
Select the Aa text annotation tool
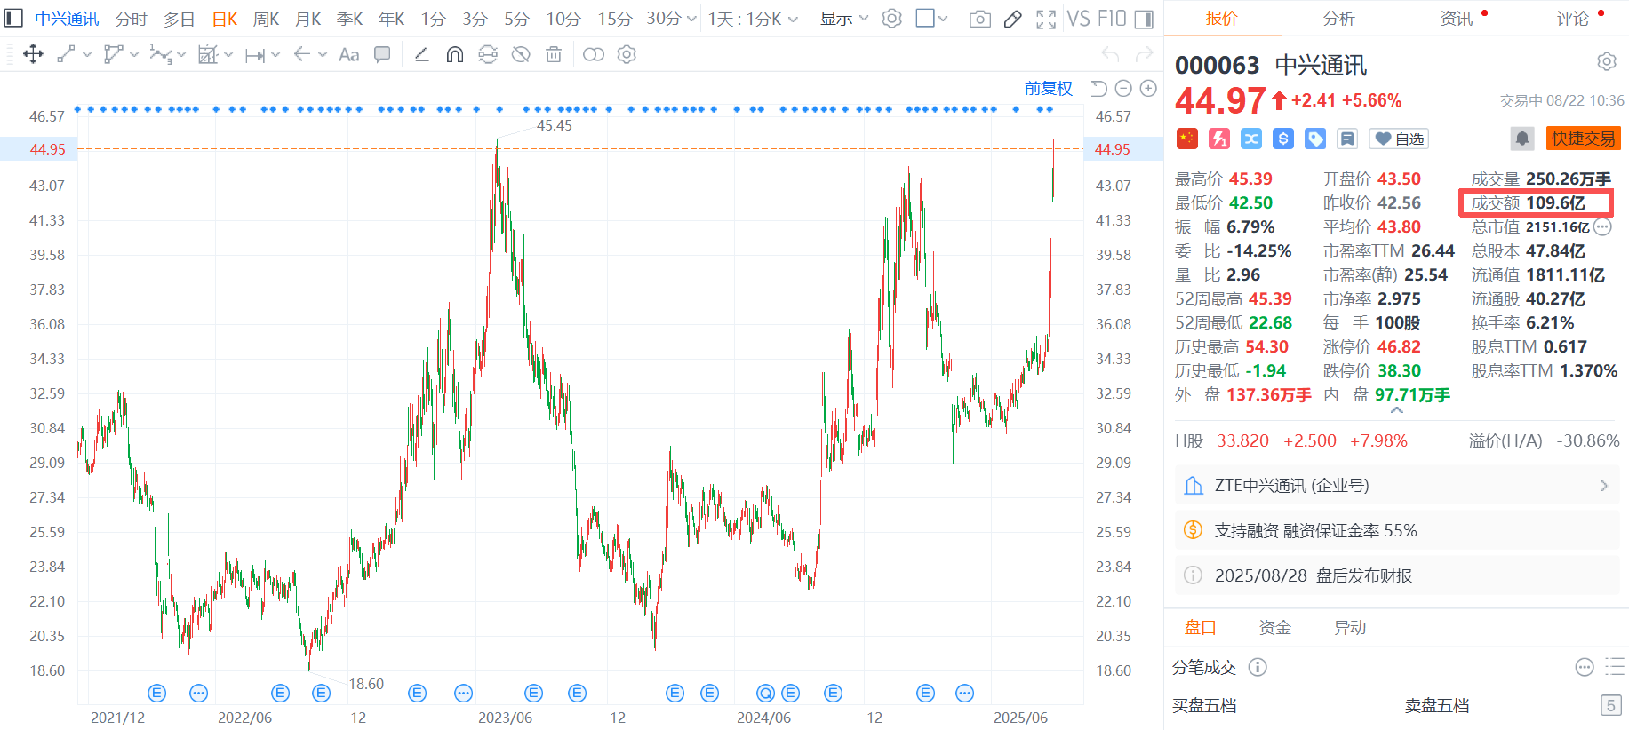click(349, 55)
